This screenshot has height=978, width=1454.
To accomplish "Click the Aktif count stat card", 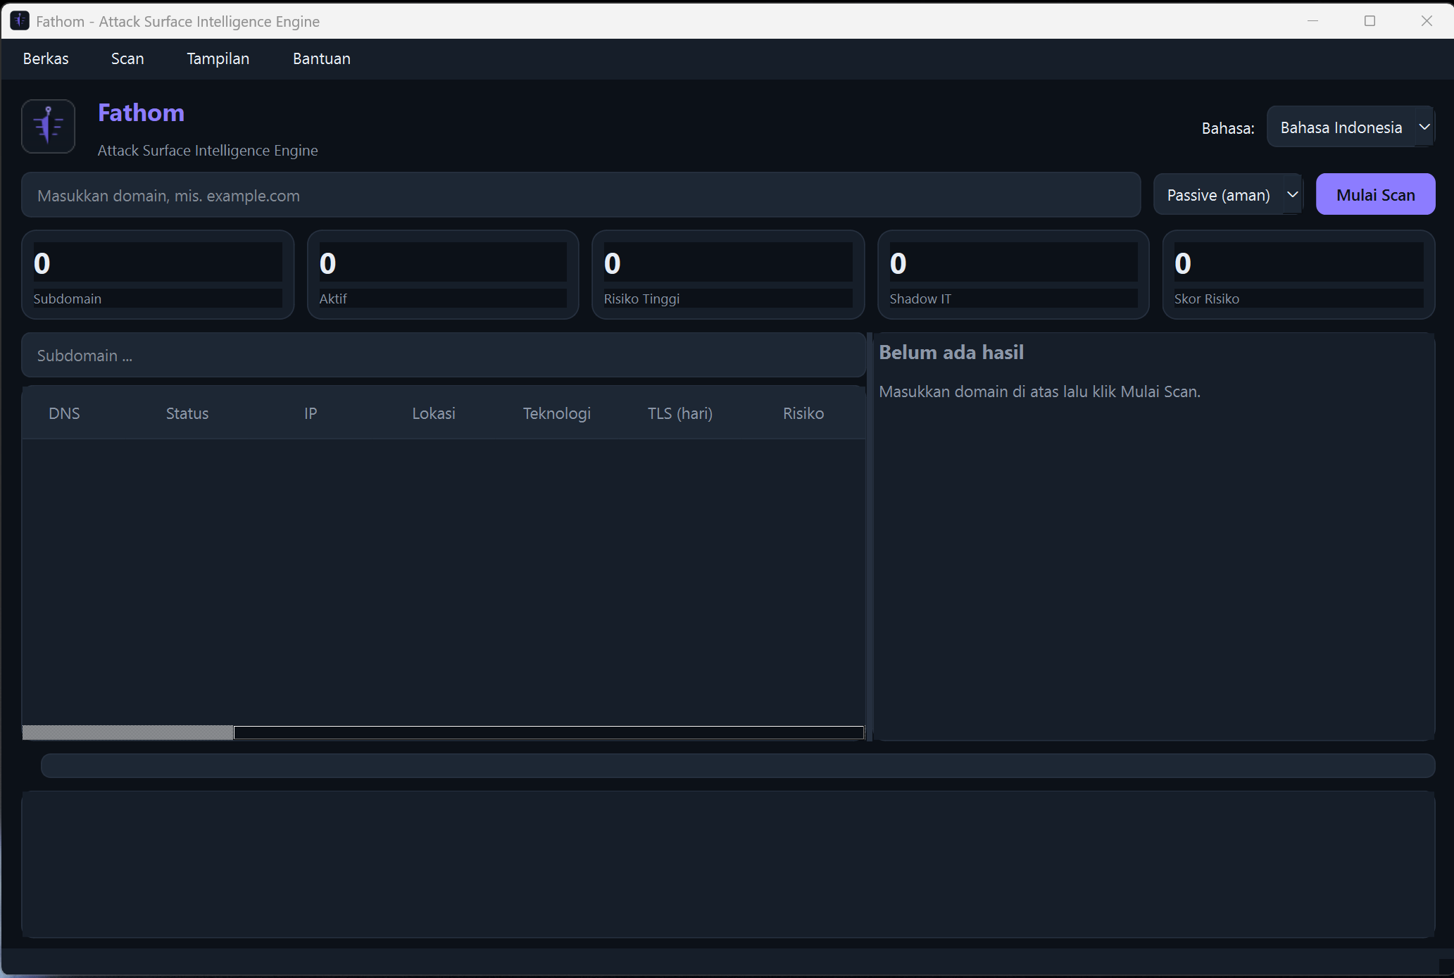I will click(x=443, y=275).
